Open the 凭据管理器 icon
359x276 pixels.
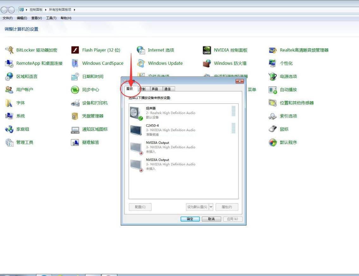(x=75, y=116)
